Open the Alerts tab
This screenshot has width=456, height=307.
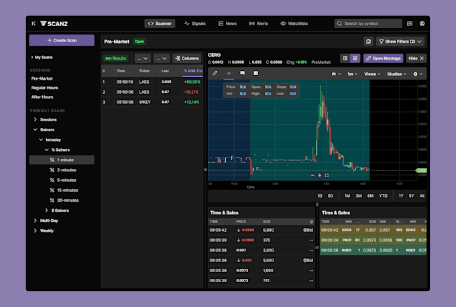click(258, 23)
